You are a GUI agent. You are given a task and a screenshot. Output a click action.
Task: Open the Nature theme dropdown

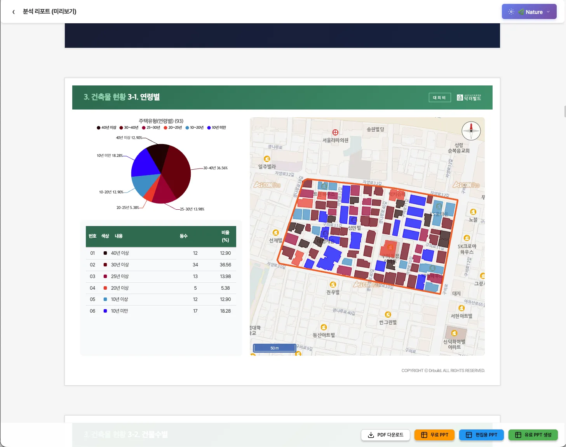[529, 12]
